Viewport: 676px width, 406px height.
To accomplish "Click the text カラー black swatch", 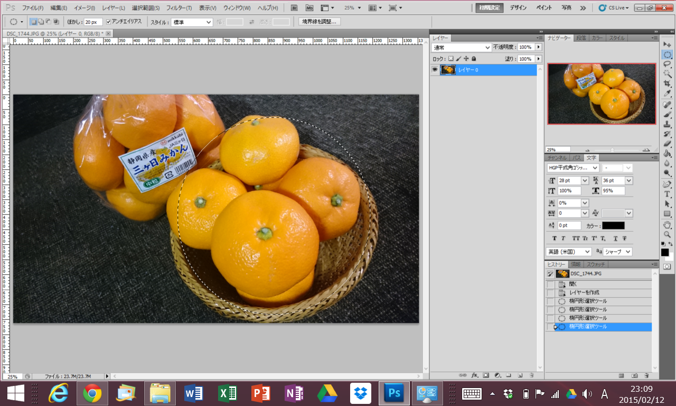I will [x=613, y=226].
